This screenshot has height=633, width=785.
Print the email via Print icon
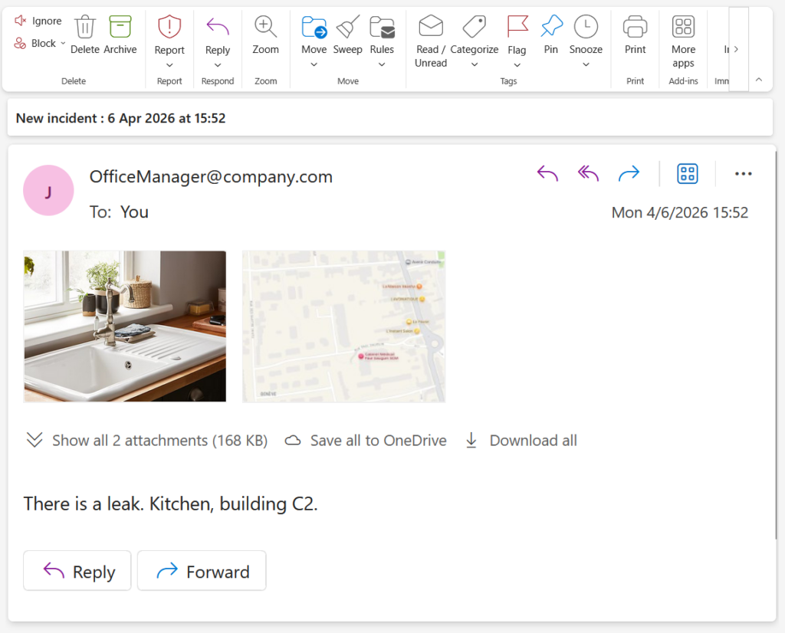click(635, 28)
